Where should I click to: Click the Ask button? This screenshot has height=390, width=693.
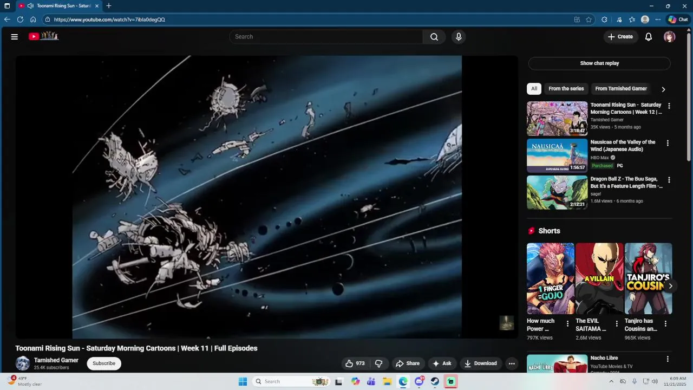pyautogui.click(x=442, y=363)
